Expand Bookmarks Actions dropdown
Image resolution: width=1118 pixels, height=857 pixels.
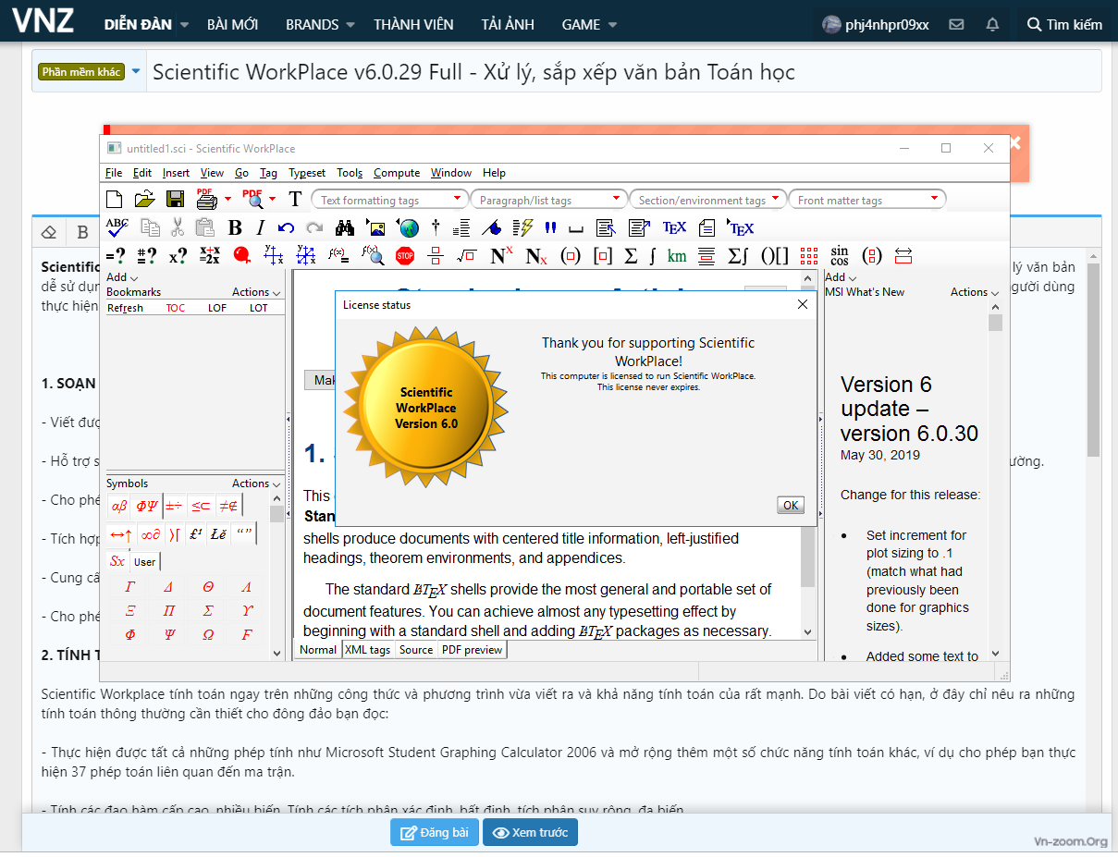[256, 292]
